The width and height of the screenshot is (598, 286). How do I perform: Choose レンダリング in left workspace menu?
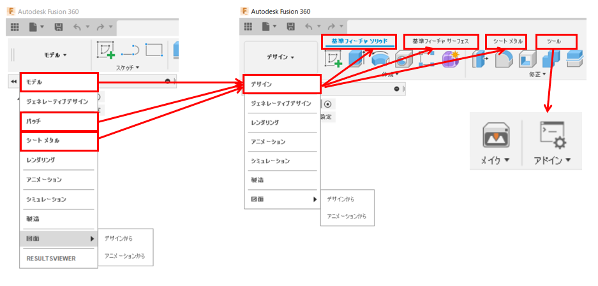pyautogui.click(x=59, y=160)
